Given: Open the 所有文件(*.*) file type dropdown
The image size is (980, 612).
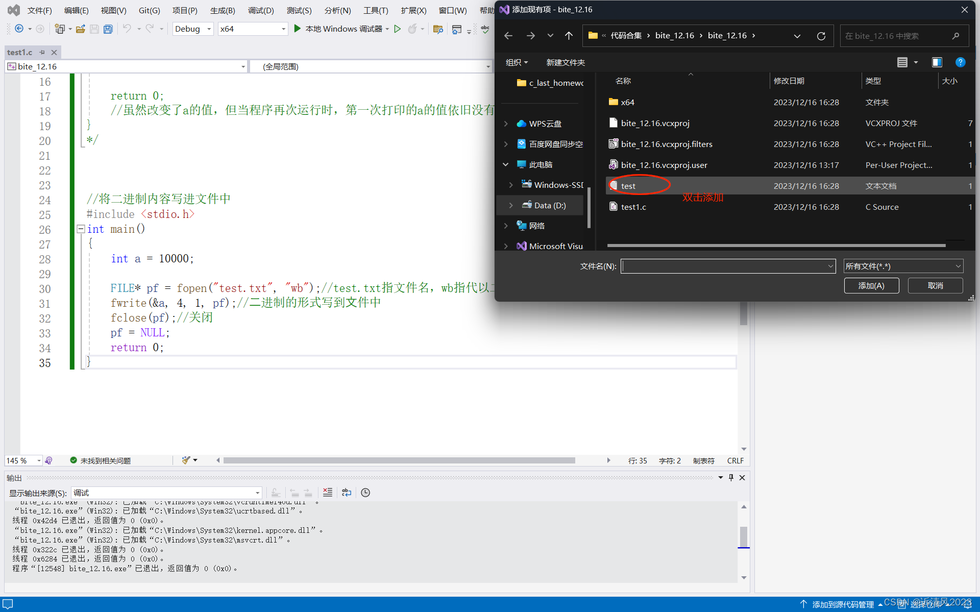Looking at the screenshot, I should coord(958,266).
